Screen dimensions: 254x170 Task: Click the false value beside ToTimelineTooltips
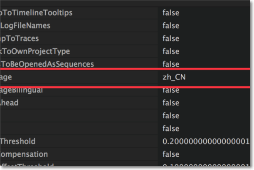[x=171, y=13]
